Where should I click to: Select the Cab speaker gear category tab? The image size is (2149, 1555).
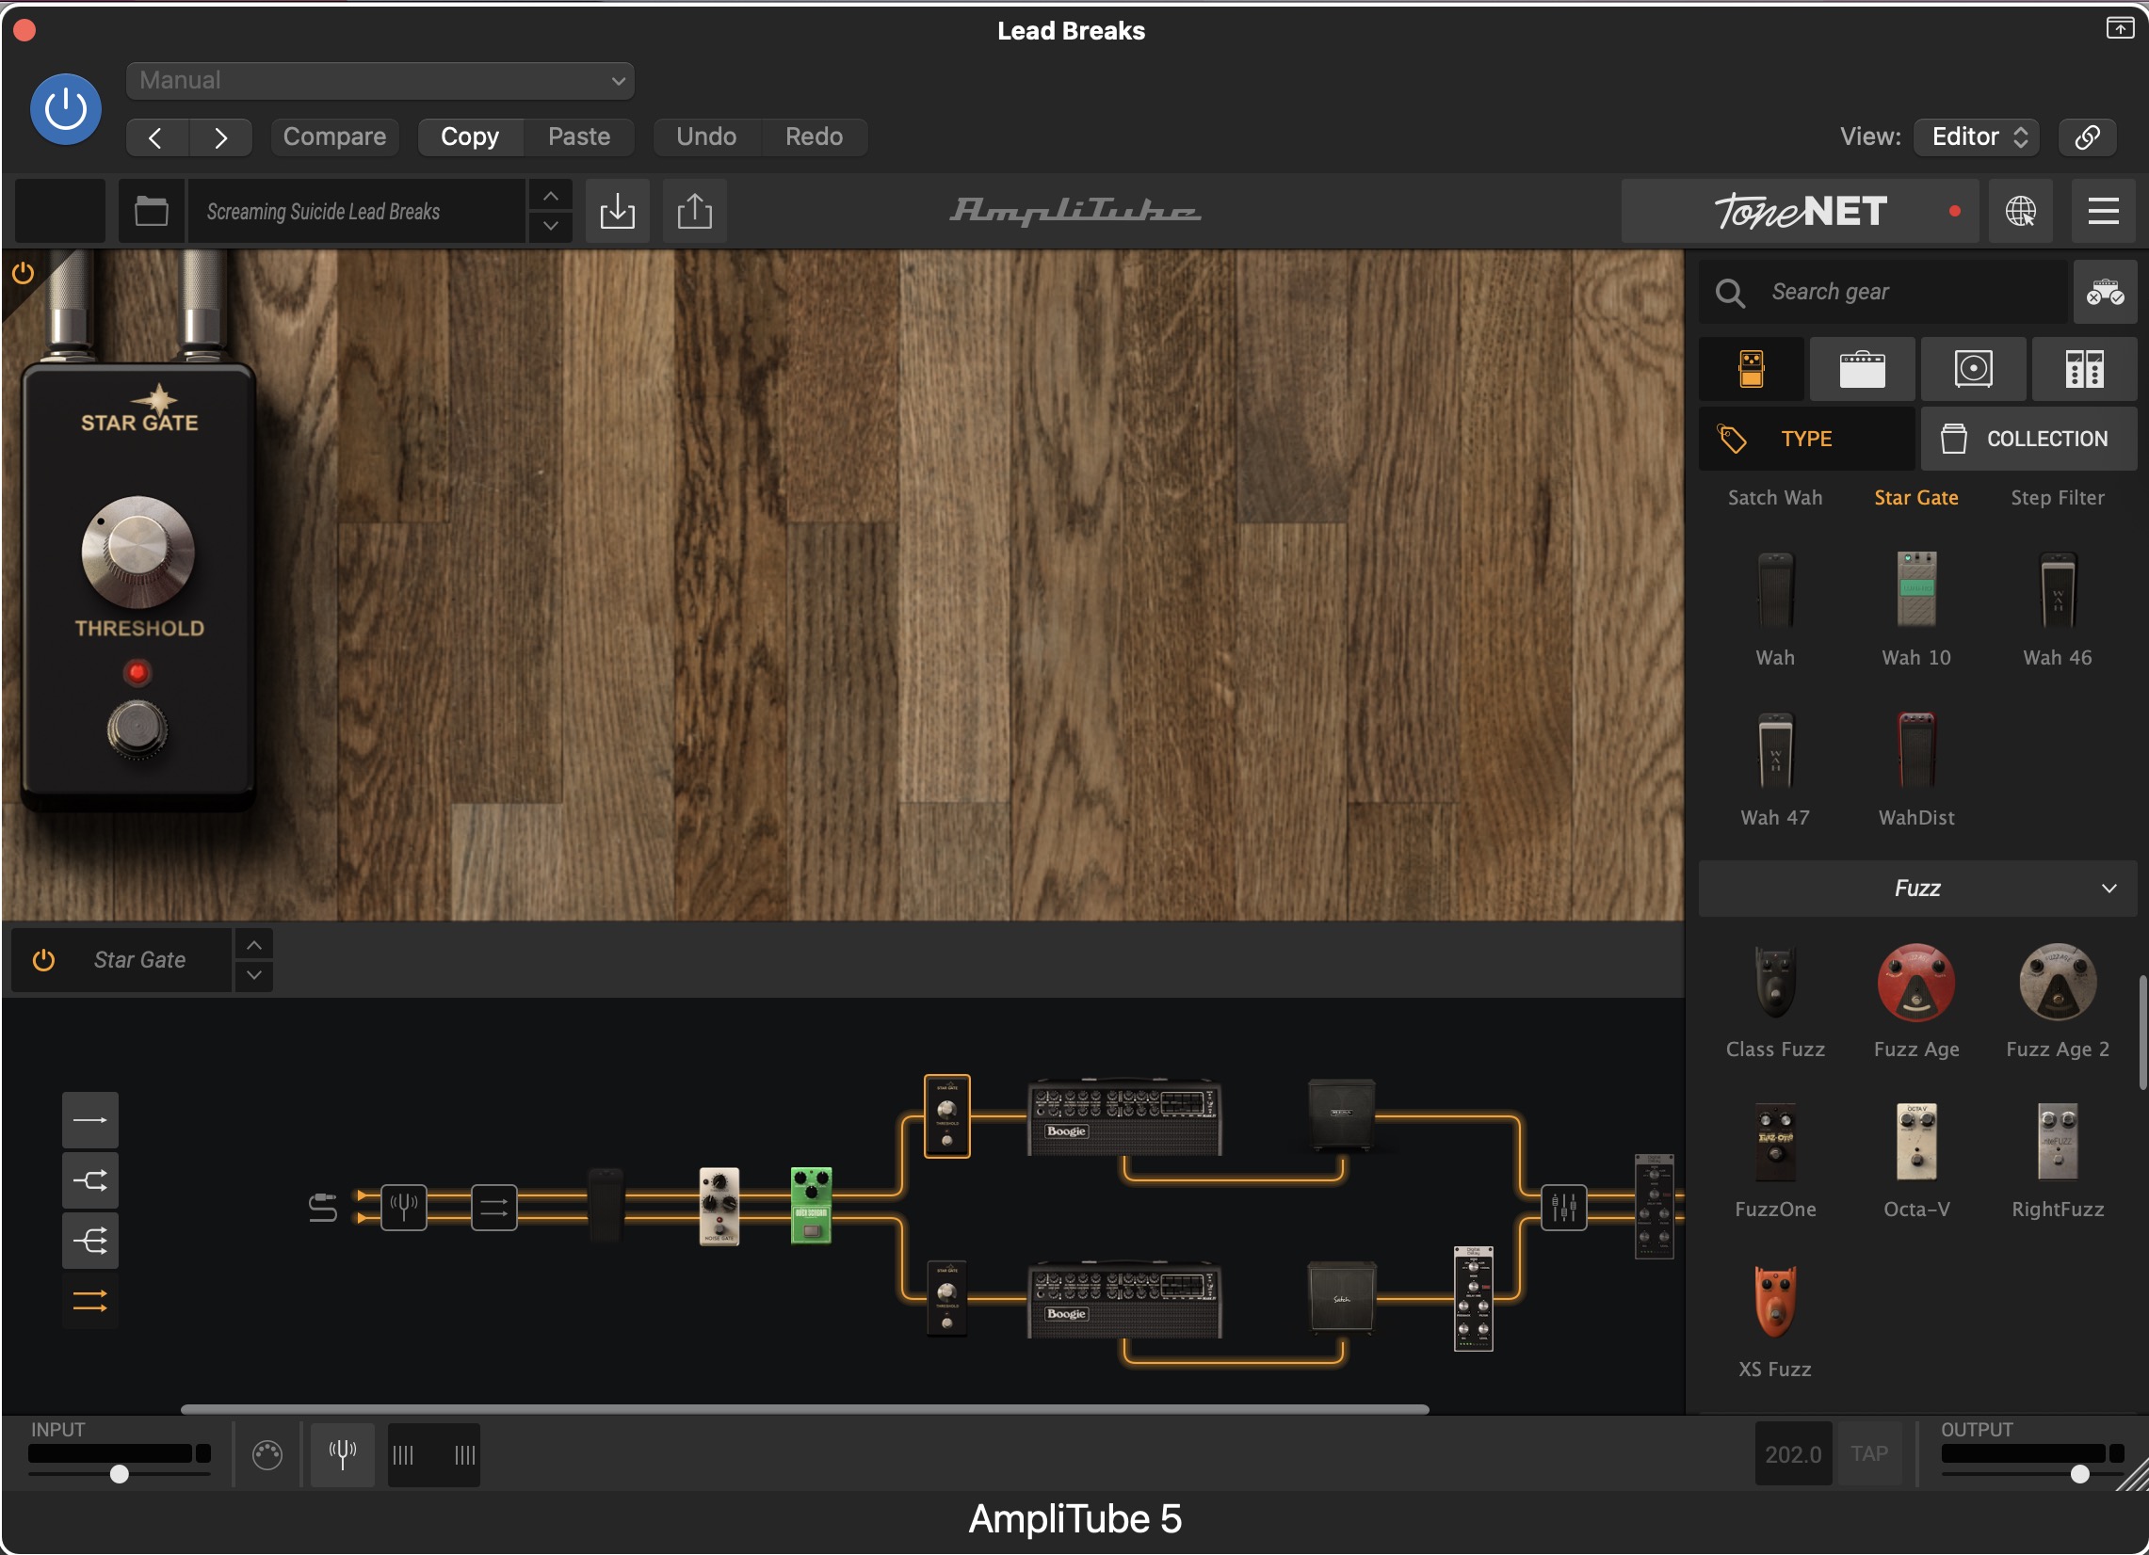point(1973,369)
